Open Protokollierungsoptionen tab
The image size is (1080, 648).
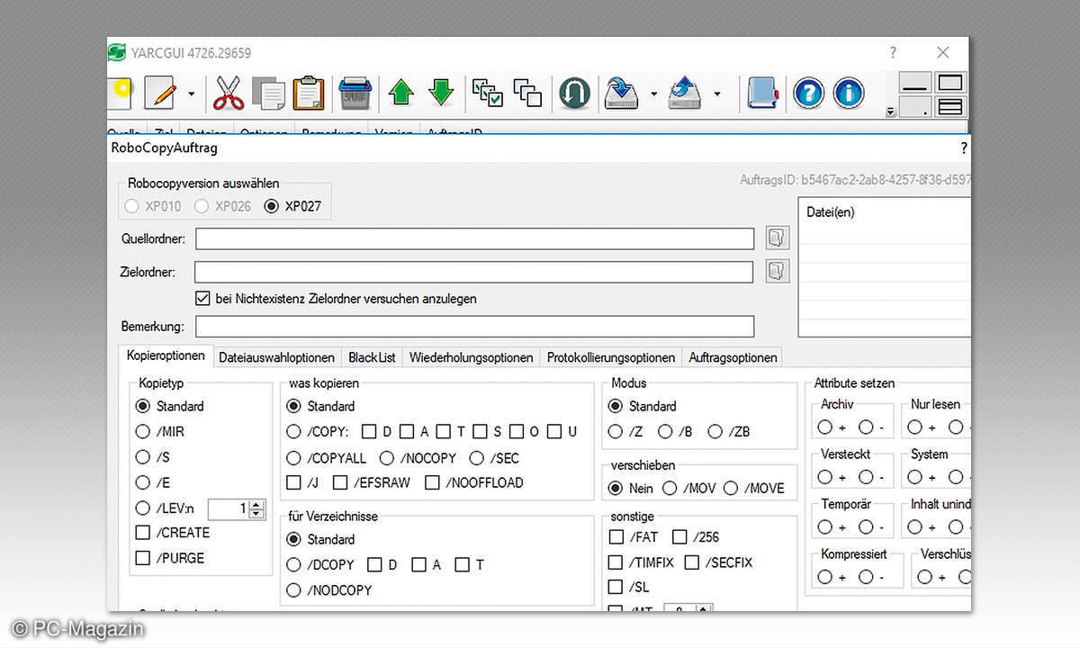click(611, 357)
